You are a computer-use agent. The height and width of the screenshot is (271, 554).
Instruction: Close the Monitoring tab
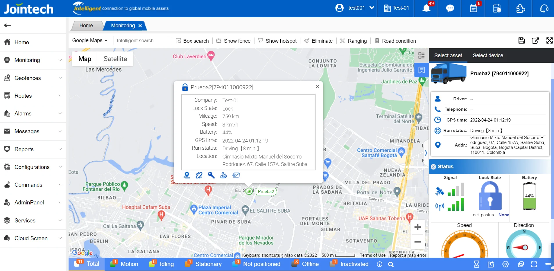pos(140,26)
